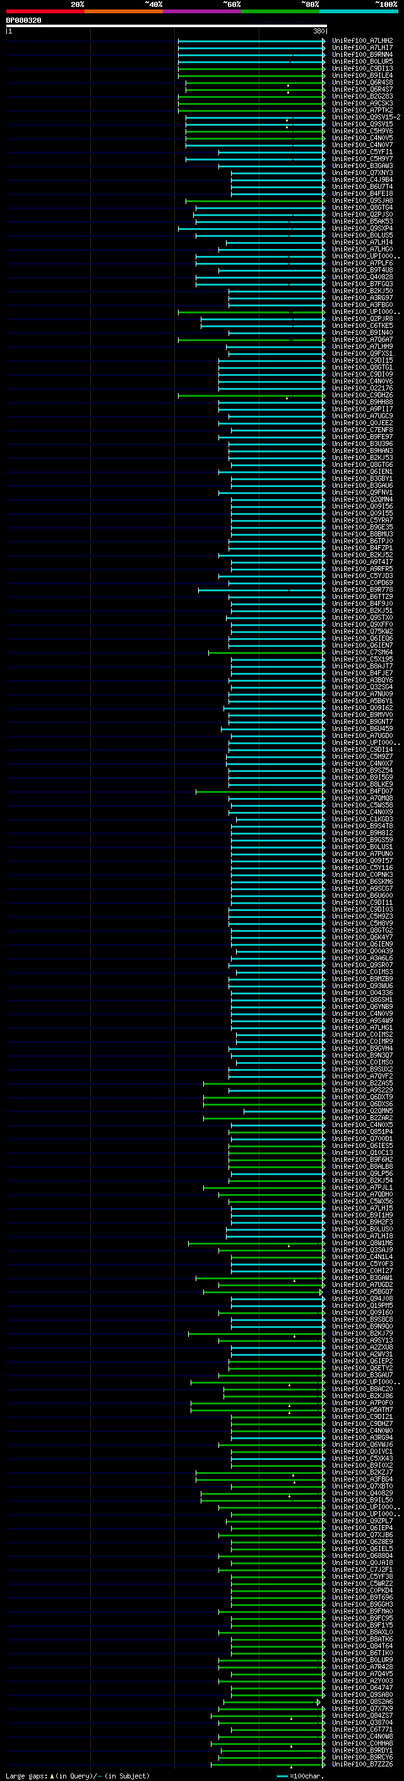This screenshot has height=1781, width=404.
Task: Select the UniRef100_B2G283 label
Action: [362, 96]
